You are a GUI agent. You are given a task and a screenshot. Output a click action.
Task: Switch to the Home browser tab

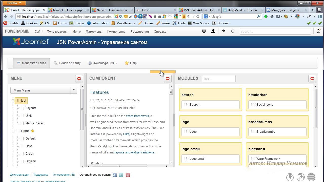pyautogui.click(x=156, y=10)
